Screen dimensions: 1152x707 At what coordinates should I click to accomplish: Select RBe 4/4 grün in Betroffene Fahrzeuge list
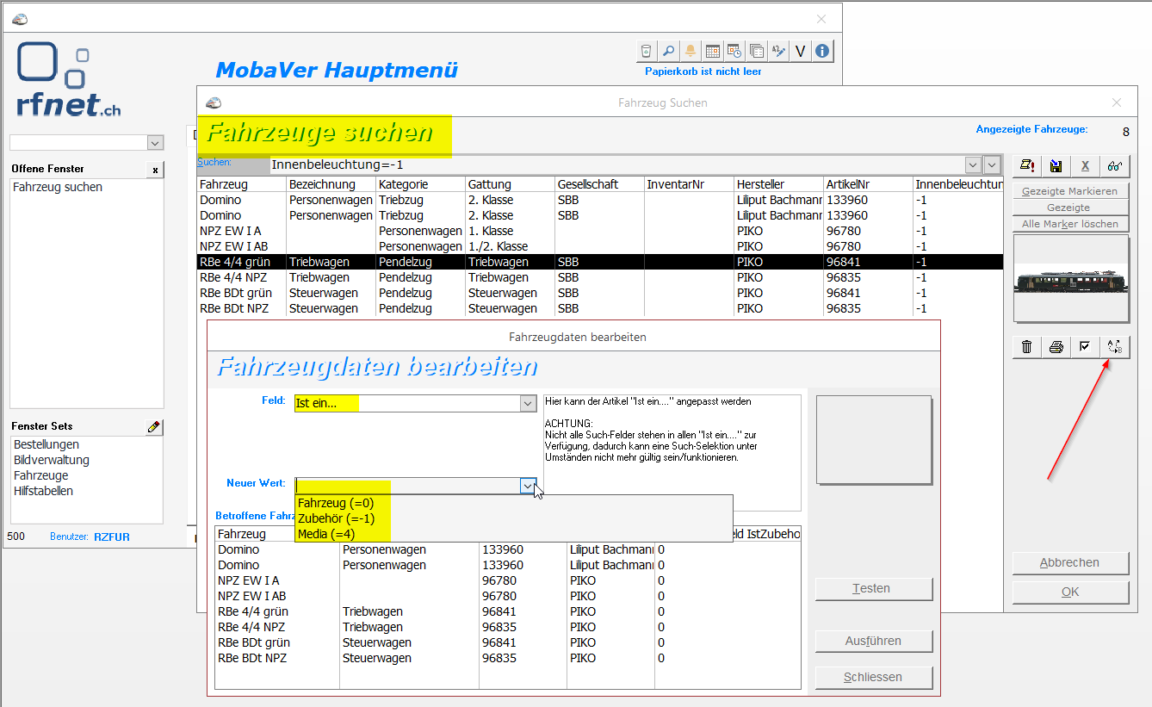[x=508, y=611]
